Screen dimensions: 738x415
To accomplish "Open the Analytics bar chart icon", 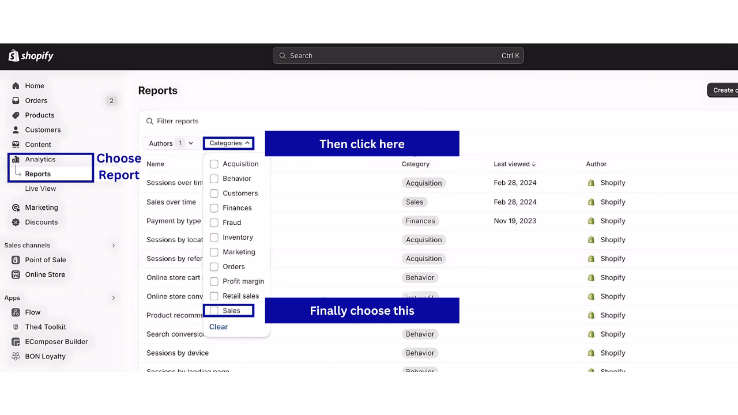I will point(16,159).
